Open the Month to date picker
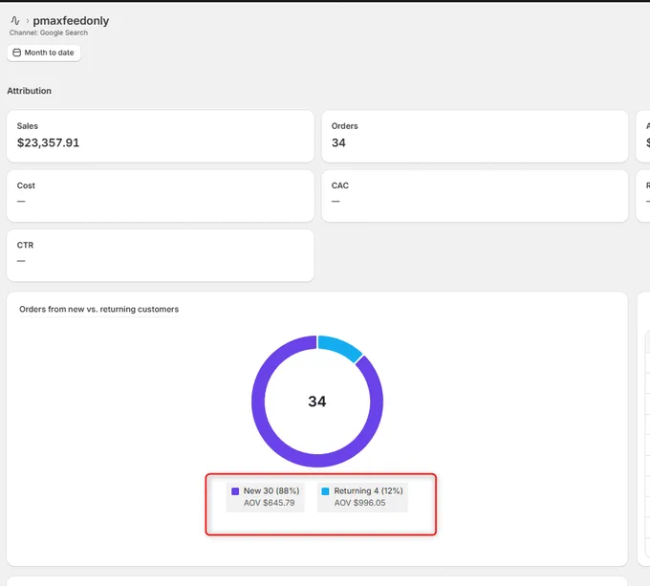 pyautogui.click(x=44, y=53)
